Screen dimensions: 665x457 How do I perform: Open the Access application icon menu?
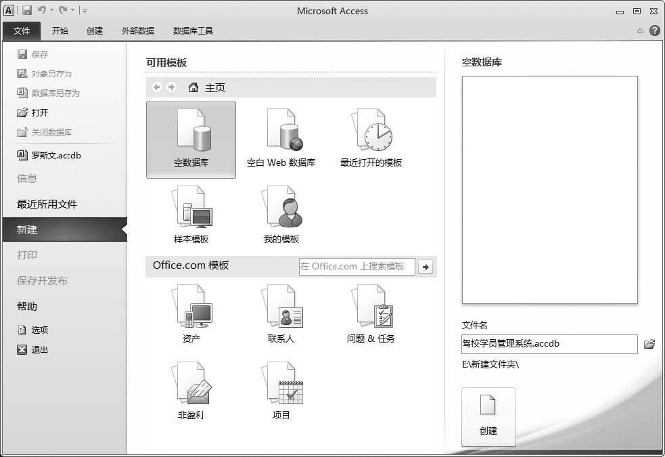[x=9, y=10]
